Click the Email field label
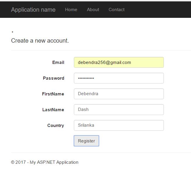The width and height of the screenshot is (191, 169). 58,62
